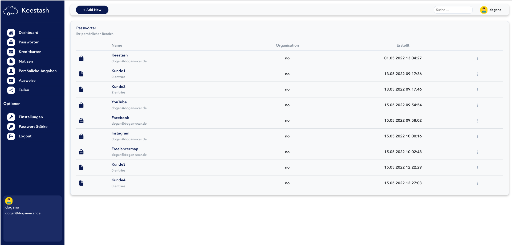
Task: Open the Persönliche Angaben person icon
Action: (11, 71)
